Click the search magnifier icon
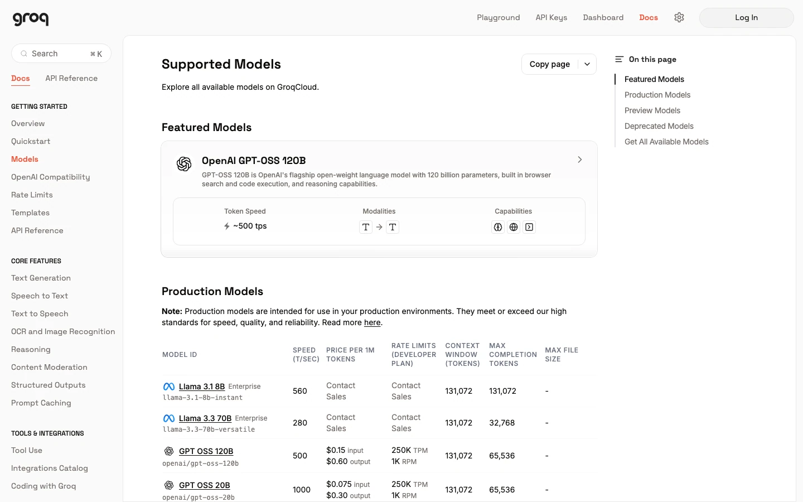The height and width of the screenshot is (502, 803). [24, 54]
